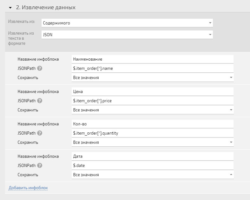
Task: Open JSONPath help icon for Цена block
Action: click(x=40, y=101)
